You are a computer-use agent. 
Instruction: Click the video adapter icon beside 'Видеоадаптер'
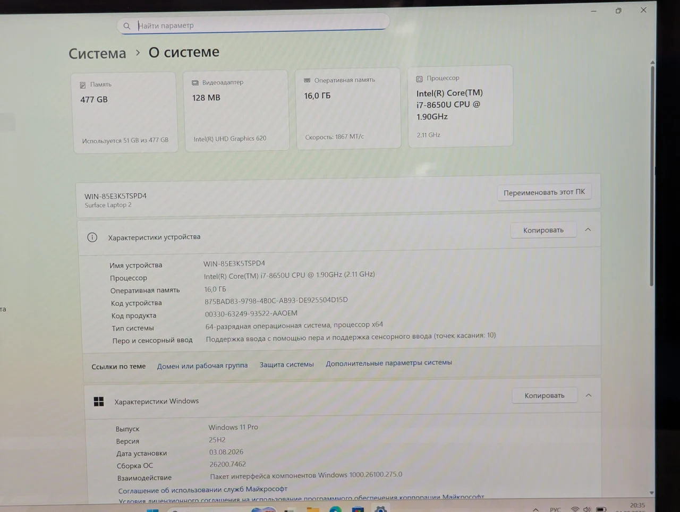[195, 83]
